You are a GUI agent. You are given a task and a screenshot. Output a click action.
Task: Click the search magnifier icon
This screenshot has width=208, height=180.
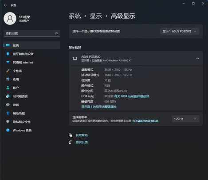tap(56, 33)
